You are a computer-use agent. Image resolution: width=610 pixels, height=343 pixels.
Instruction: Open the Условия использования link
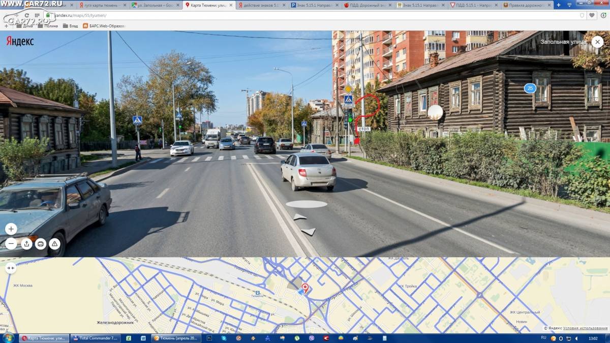point(585,328)
